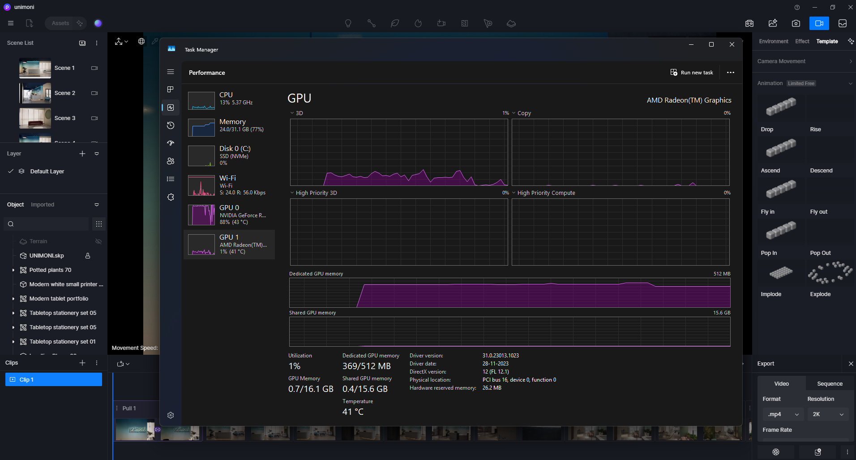This screenshot has height=460, width=856.
Task: Open the 2K resolution dropdown
Action: point(828,414)
